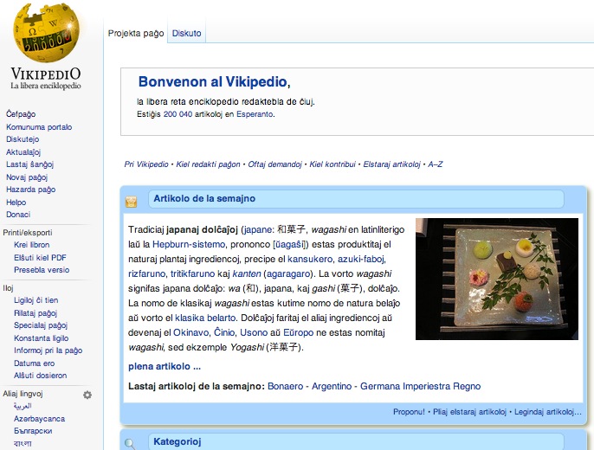Click Artikolo de la semajno heading
The height and width of the screenshot is (450, 594).
pos(204,198)
